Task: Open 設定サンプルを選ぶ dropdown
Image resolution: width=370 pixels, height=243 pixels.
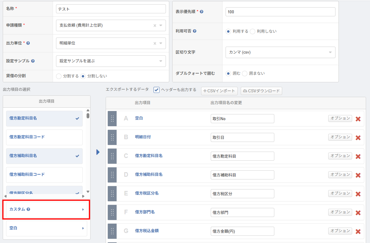Action: (x=111, y=61)
